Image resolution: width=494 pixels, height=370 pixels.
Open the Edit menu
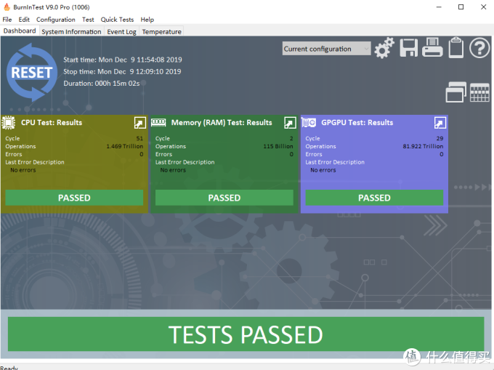click(x=24, y=20)
